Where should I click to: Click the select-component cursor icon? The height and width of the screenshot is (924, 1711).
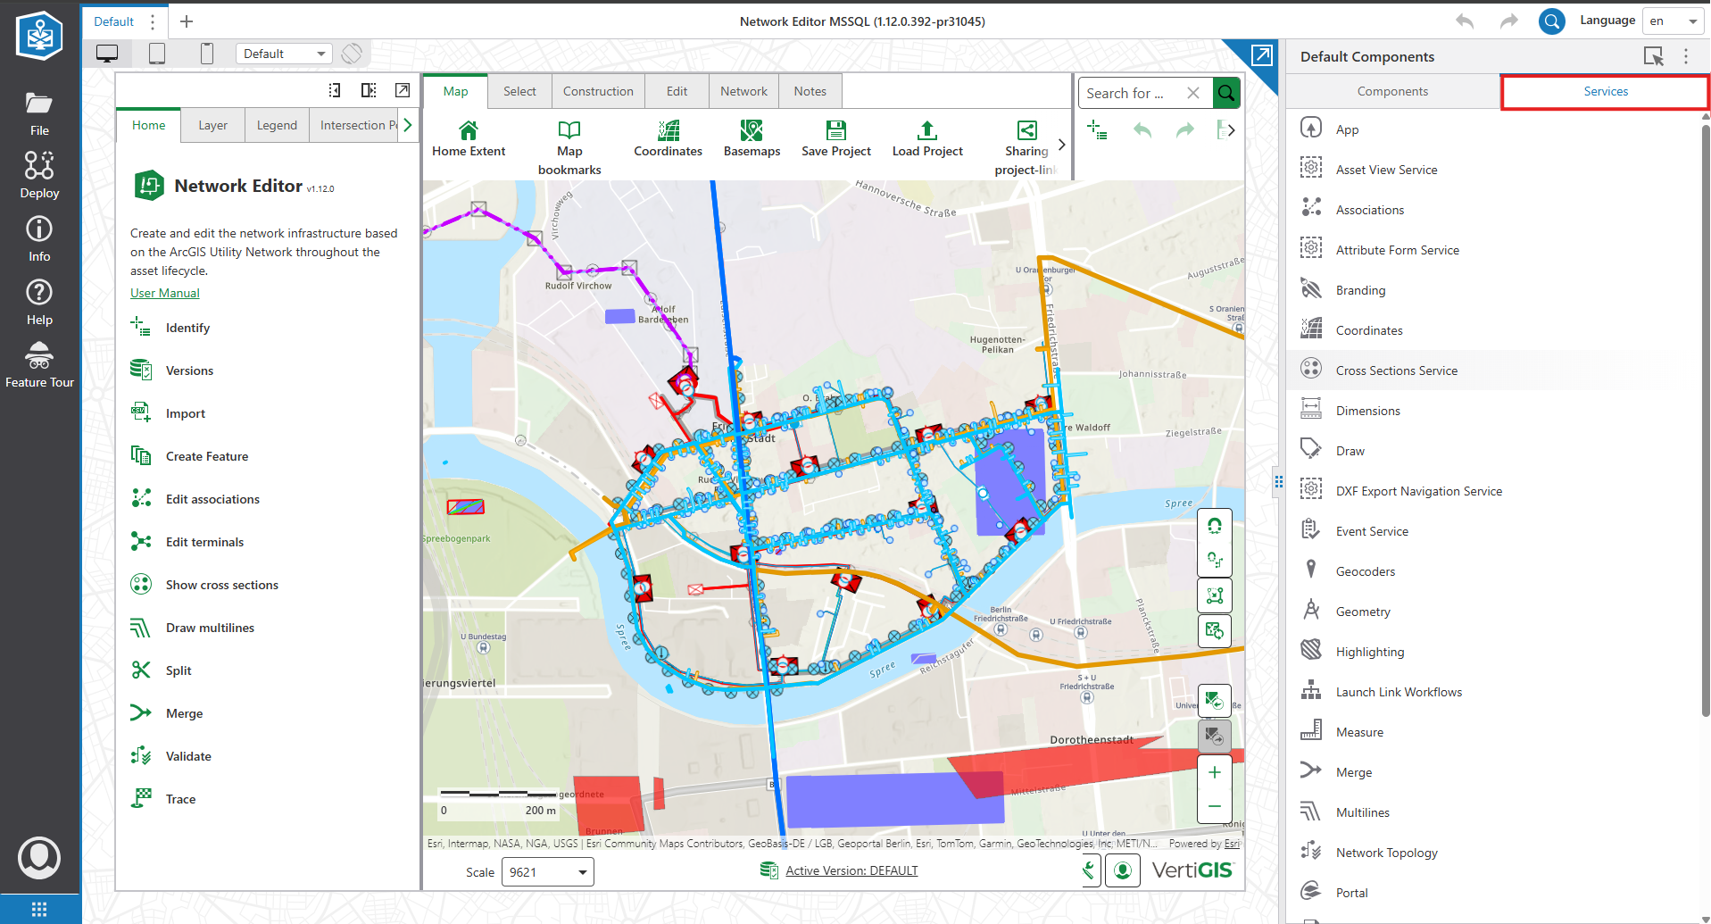click(1653, 56)
